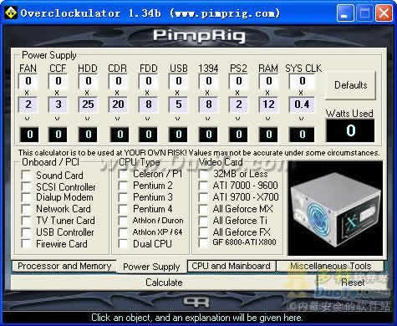
Task: Click SYS CLK multiplier field showing 0.4
Action: 303,104
